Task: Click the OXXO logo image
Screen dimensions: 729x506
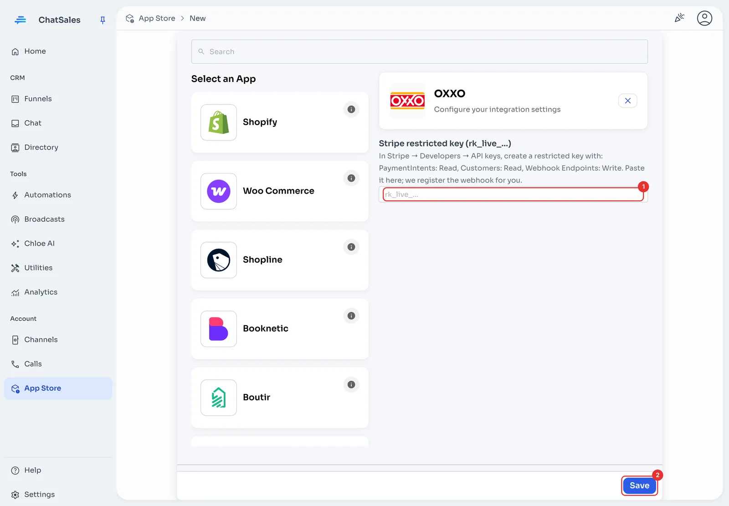Action: (x=407, y=101)
